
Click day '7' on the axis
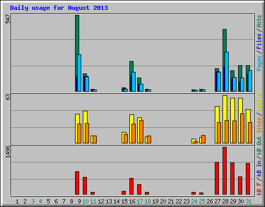coord(64,201)
